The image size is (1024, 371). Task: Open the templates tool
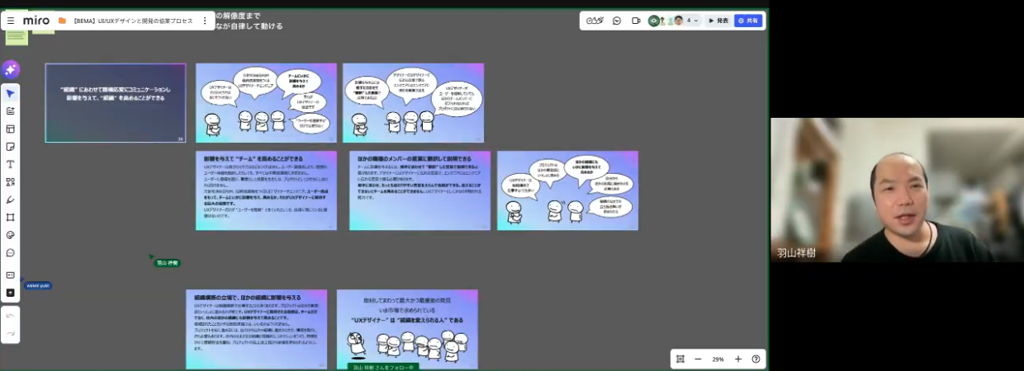point(11,129)
